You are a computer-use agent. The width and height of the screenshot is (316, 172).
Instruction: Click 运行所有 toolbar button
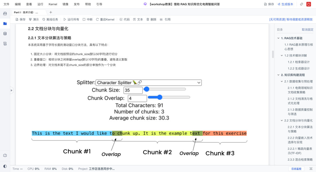point(71,20)
